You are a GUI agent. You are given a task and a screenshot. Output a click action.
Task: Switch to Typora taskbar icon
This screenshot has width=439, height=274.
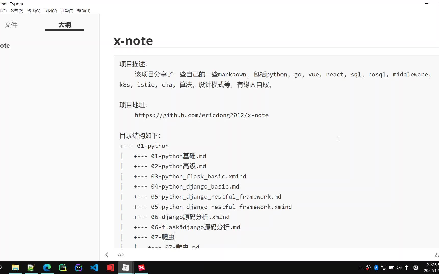(126, 268)
